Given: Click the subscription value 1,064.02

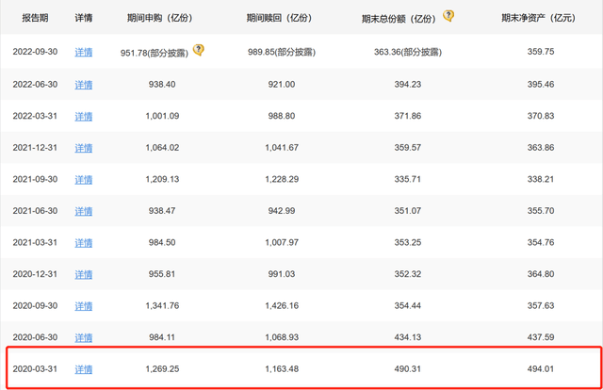Looking at the screenshot, I should (162, 147).
